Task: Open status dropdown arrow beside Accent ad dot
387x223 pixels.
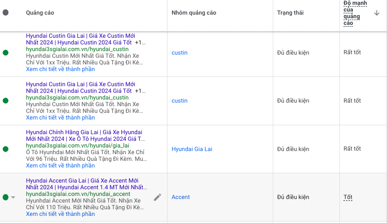Action: (x=13, y=198)
